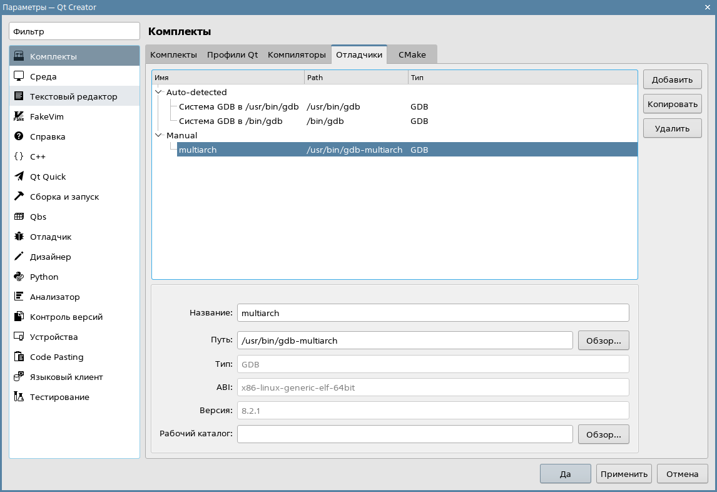
Task: Open the Дизайнер pencil icon
Action: point(19,257)
